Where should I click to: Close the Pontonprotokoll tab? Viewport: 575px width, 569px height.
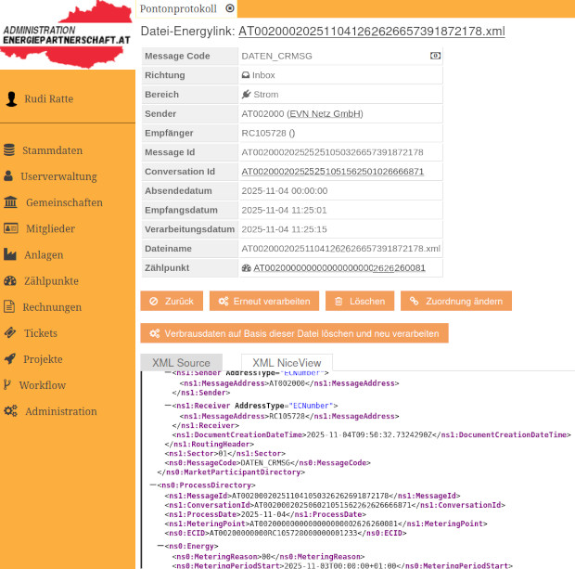(x=230, y=7)
